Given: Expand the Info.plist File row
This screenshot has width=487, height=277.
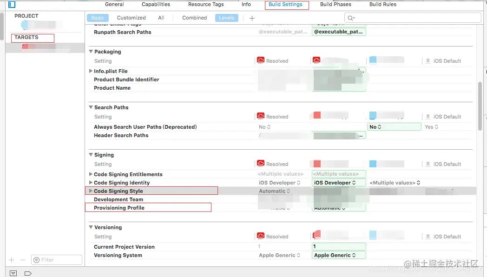Looking at the screenshot, I should coord(91,71).
